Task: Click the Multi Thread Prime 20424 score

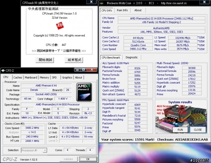Action: tap(192, 93)
